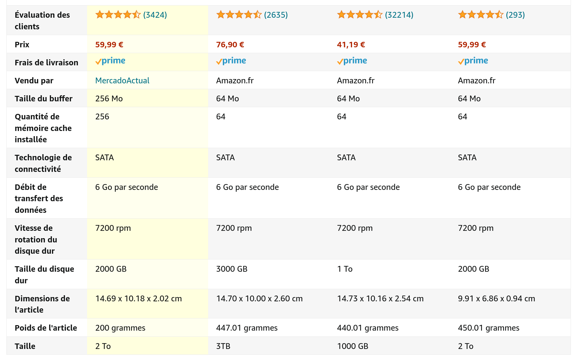Click the 3000 GB disk size value
577x363 pixels.
pos(232,269)
